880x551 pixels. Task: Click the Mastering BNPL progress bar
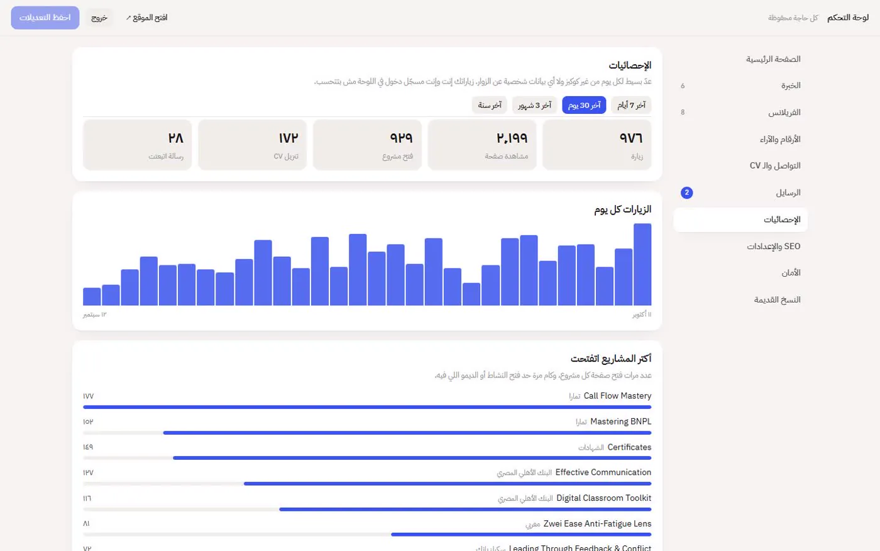point(367,433)
